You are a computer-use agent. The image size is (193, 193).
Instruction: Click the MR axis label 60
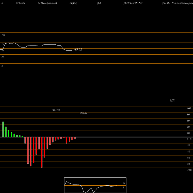click(x=188, y=121)
